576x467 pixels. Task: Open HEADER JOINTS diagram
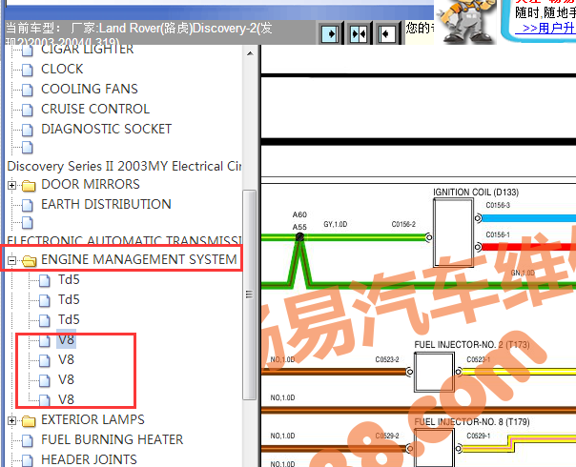(89, 459)
